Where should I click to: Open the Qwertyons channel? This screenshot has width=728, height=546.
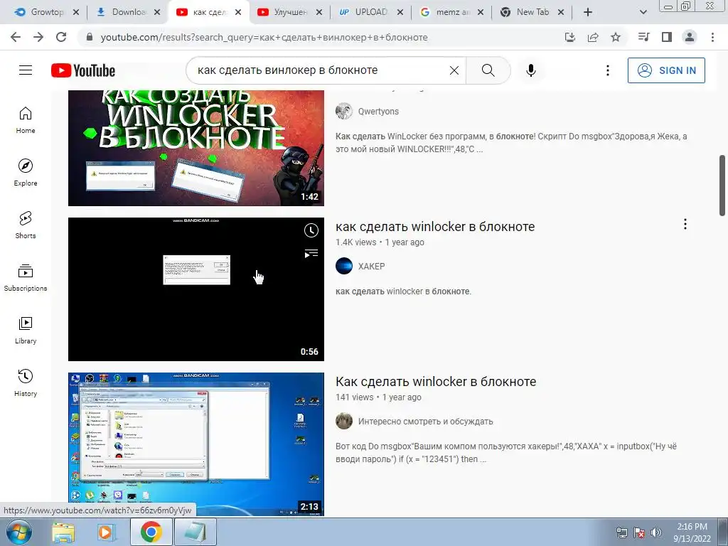click(378, 112)
